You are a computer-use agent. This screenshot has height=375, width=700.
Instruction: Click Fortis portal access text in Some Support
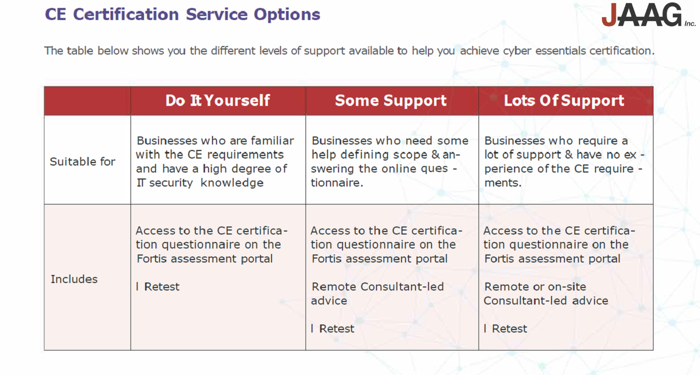pos(383,244)
